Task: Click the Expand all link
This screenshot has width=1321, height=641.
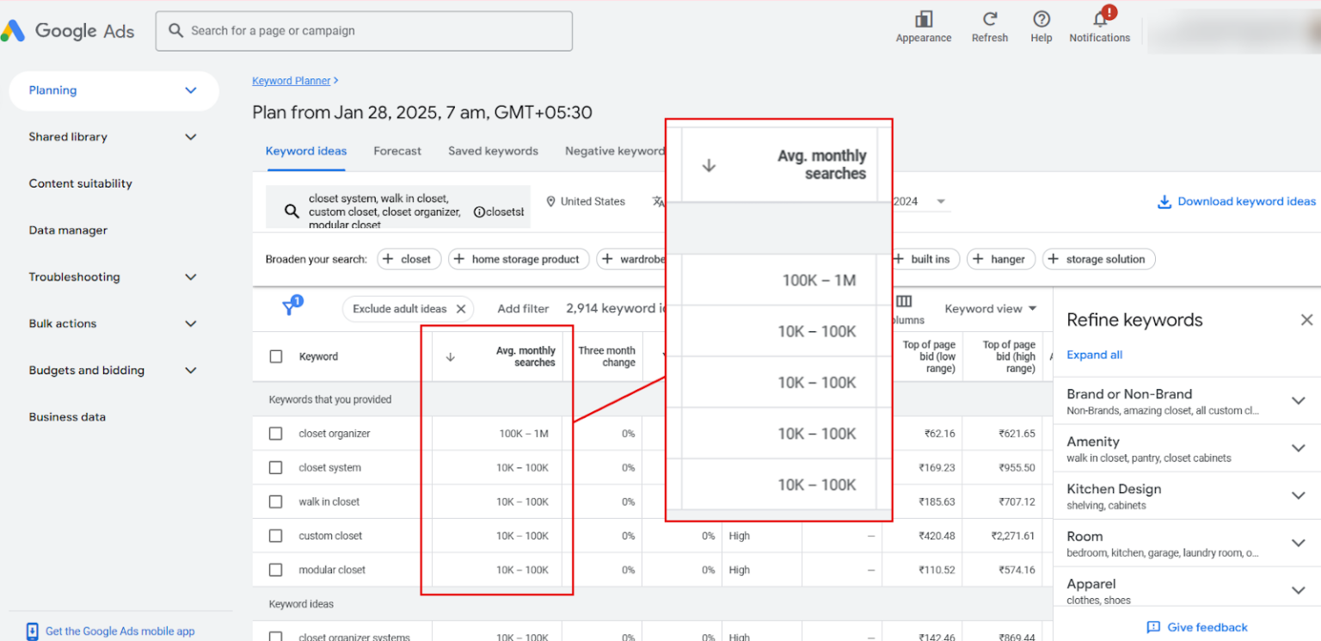Action: (1094, 354)
